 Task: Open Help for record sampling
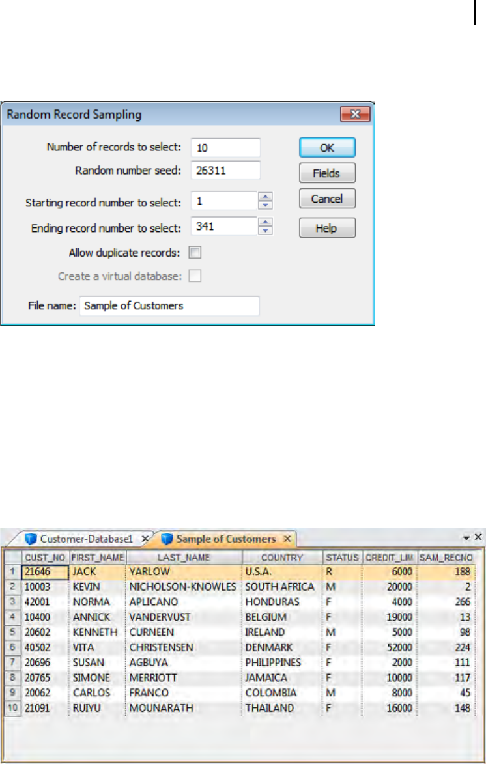click(327, 228)
